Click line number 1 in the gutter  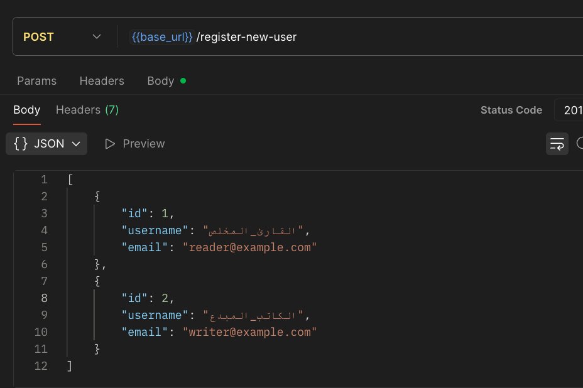(44, 180)
